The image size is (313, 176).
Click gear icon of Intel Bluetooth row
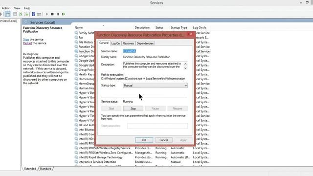tap(76, 130)
